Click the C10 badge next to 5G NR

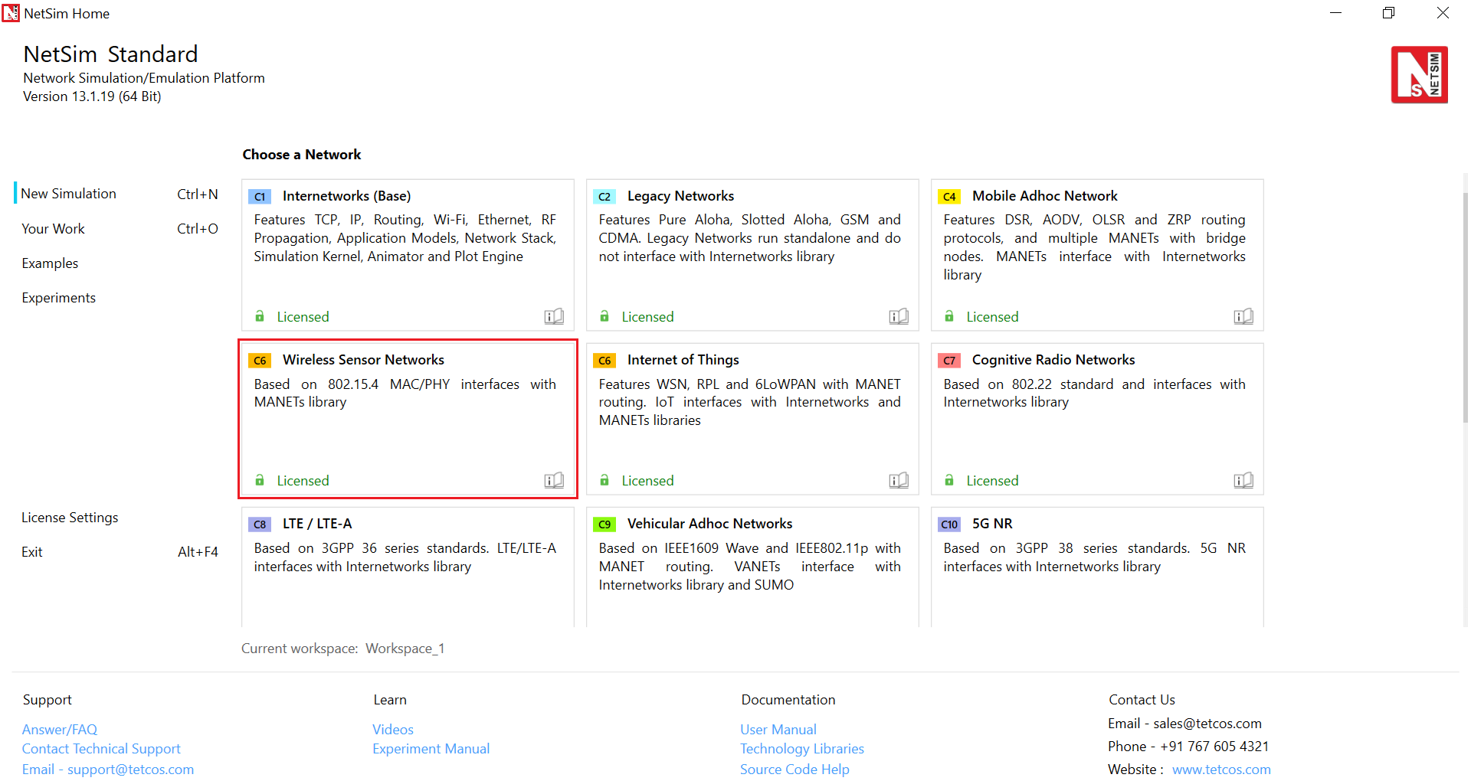click(949, 524)
